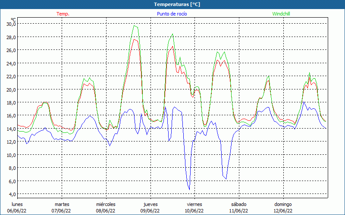Click the blue dew point dip before sábado

click(x=226, y=178)
